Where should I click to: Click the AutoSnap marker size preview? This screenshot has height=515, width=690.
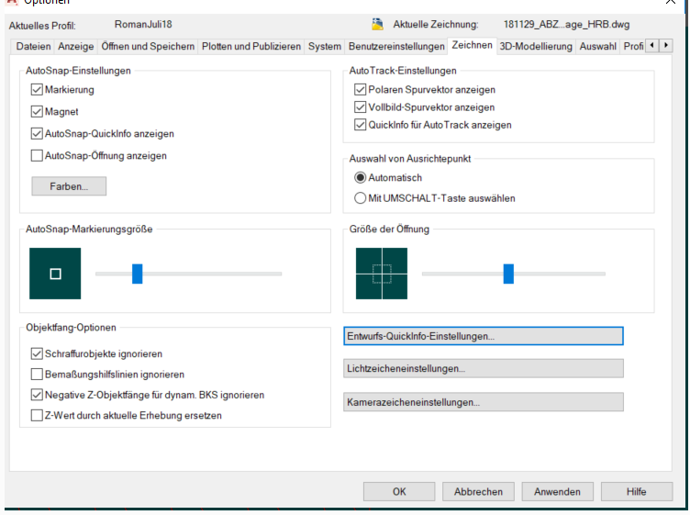(55, 274)
